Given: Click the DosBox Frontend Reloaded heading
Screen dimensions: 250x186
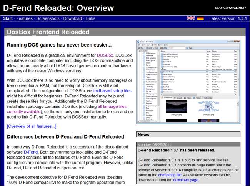Looking at the screenshot, I should tap(48, 32).
